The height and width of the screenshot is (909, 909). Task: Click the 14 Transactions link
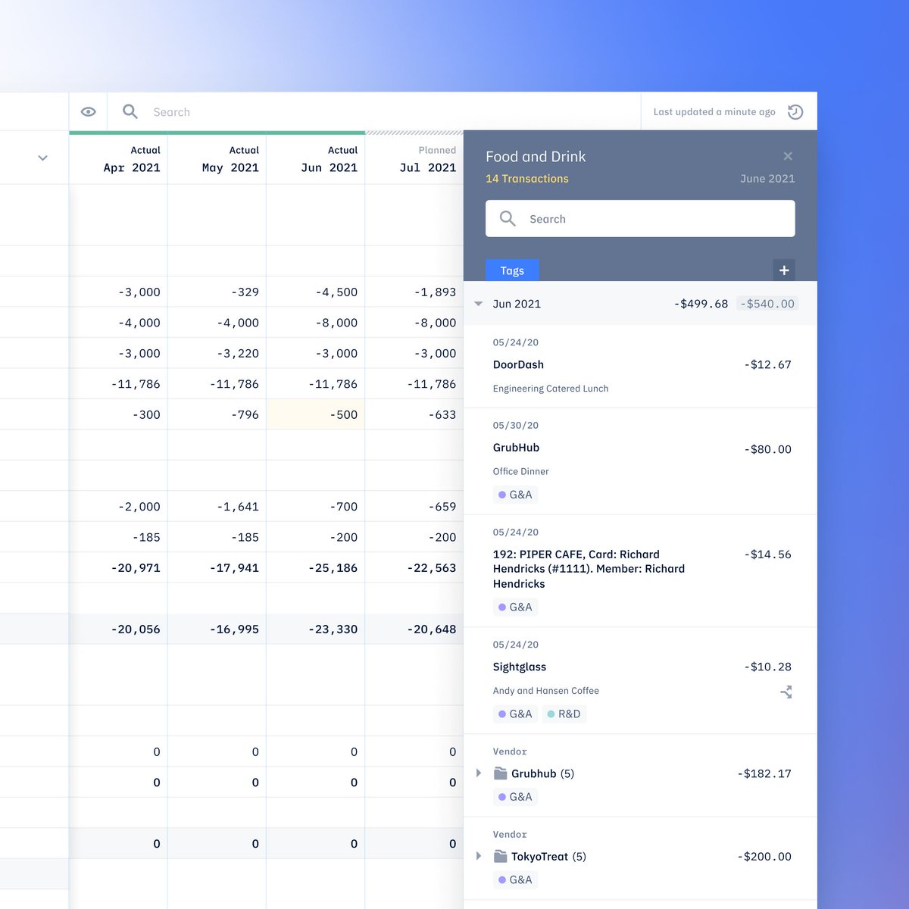point(527,179)
